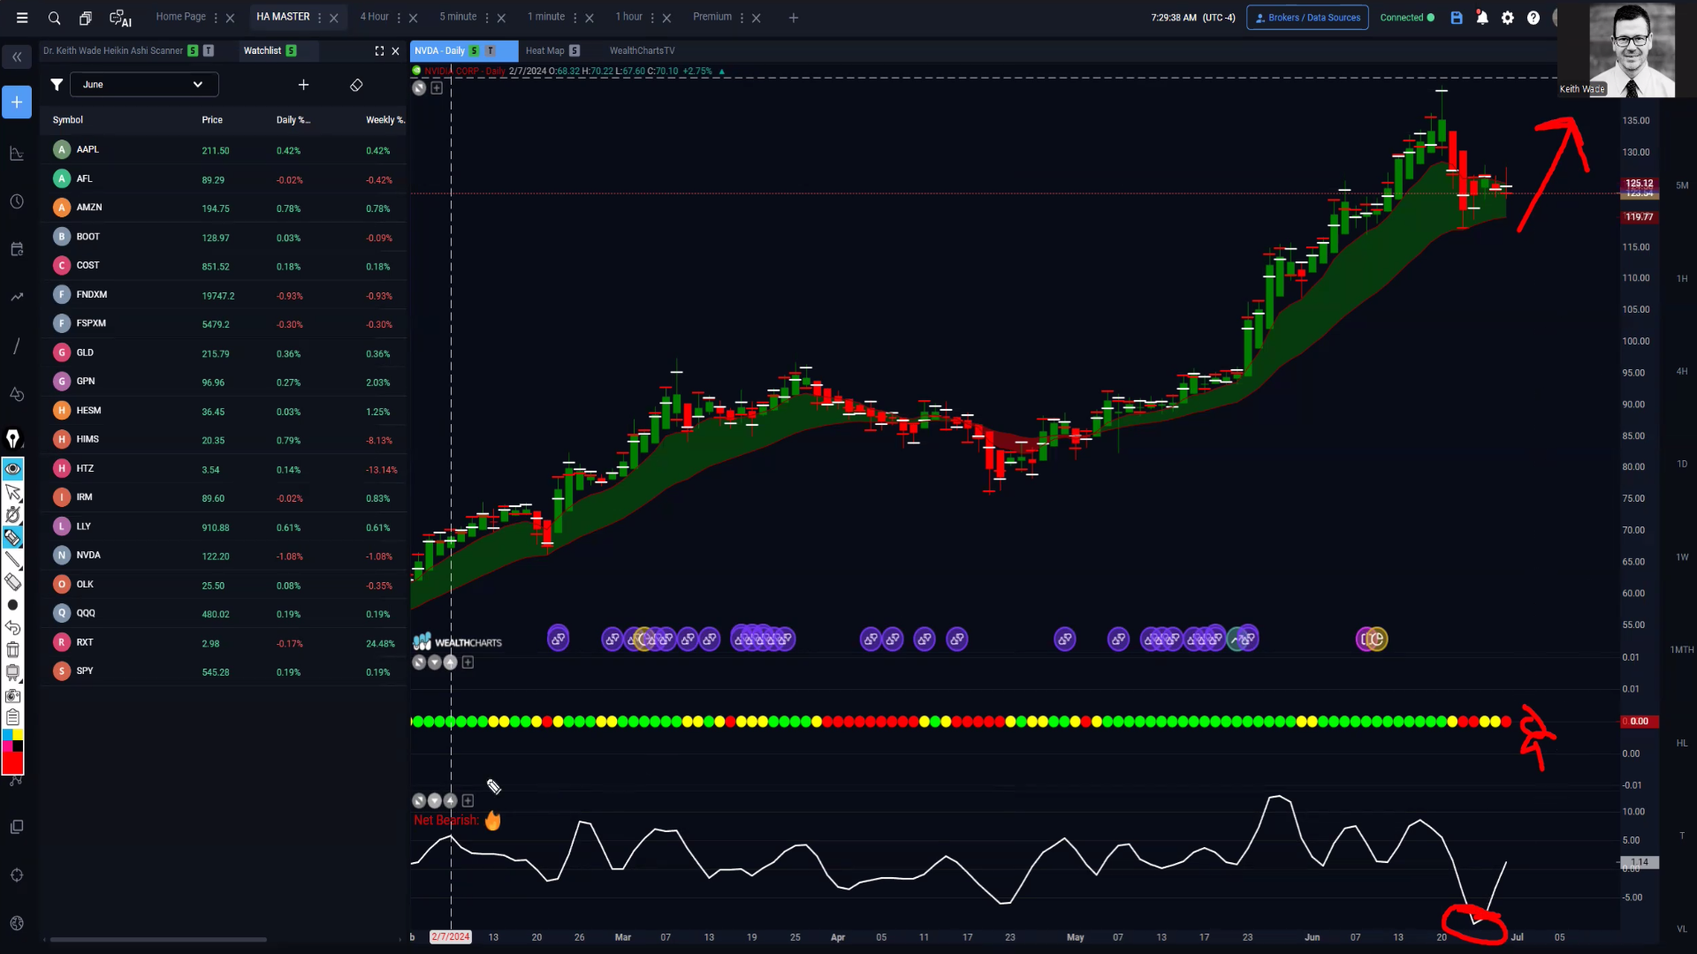
Task: Switch to the Heat Map tab
Action: pyautogui.click(x=544, y=51)
